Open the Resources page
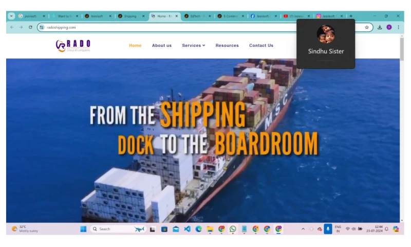The height and width of the screenshot is (247, 411). [x=227, y=45]
